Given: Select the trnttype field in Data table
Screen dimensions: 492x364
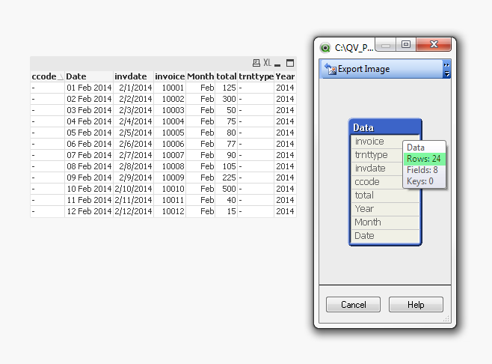Looking at the screenshot, I should 377,155.
